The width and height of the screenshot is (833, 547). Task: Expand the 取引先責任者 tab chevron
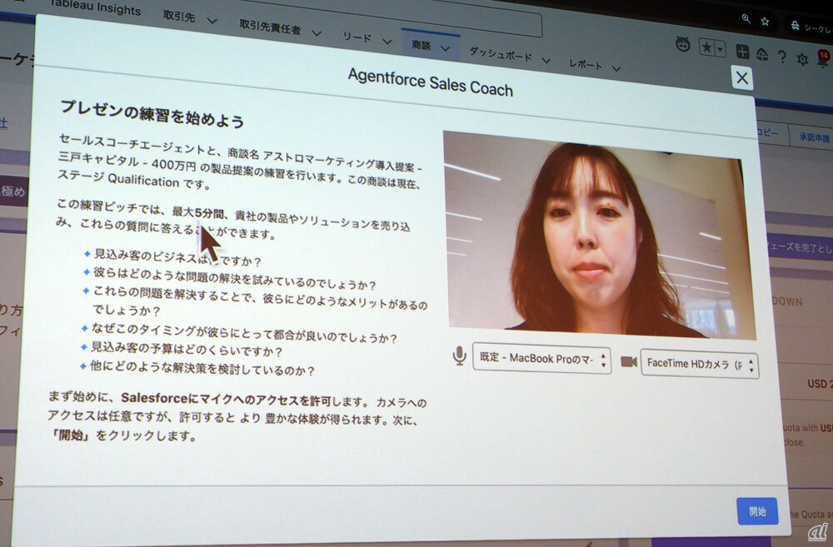tap(317, 33)
